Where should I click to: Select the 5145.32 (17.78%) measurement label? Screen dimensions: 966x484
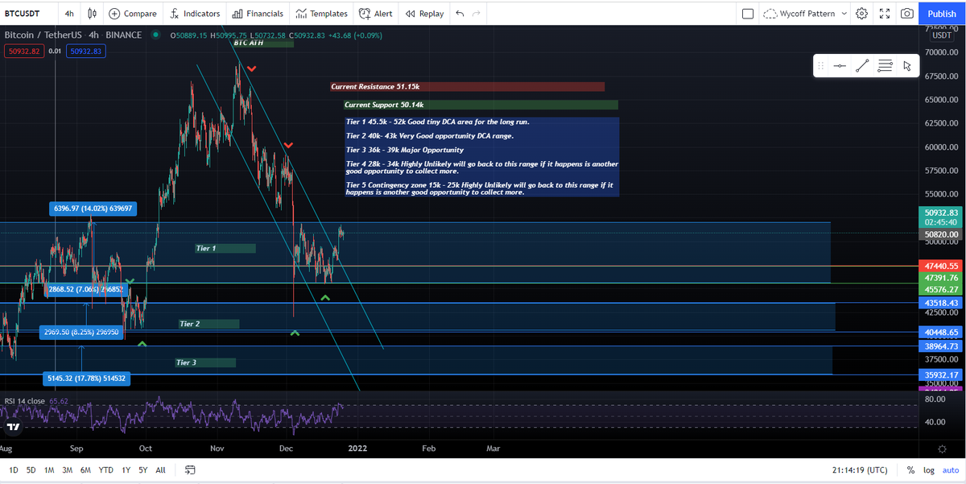[85, 378]
